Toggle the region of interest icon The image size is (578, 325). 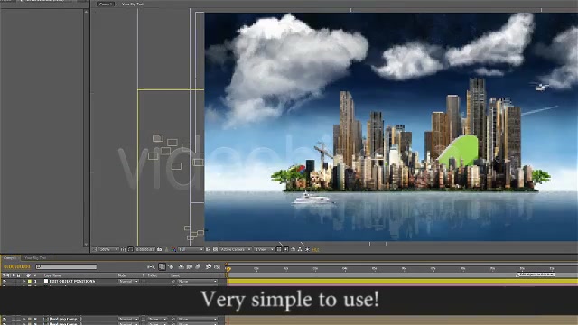[x=208, y=249]
